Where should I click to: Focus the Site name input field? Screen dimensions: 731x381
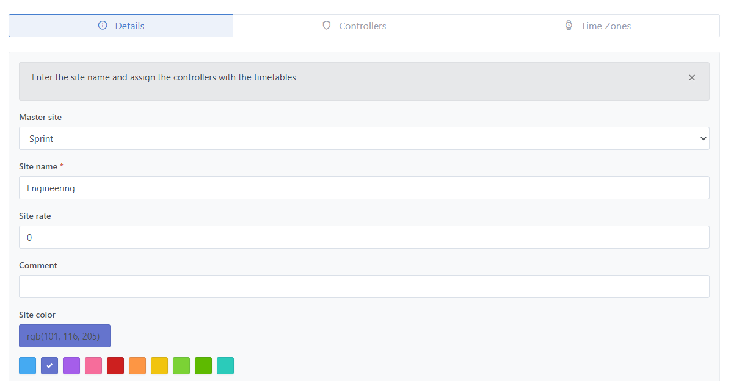364,188
